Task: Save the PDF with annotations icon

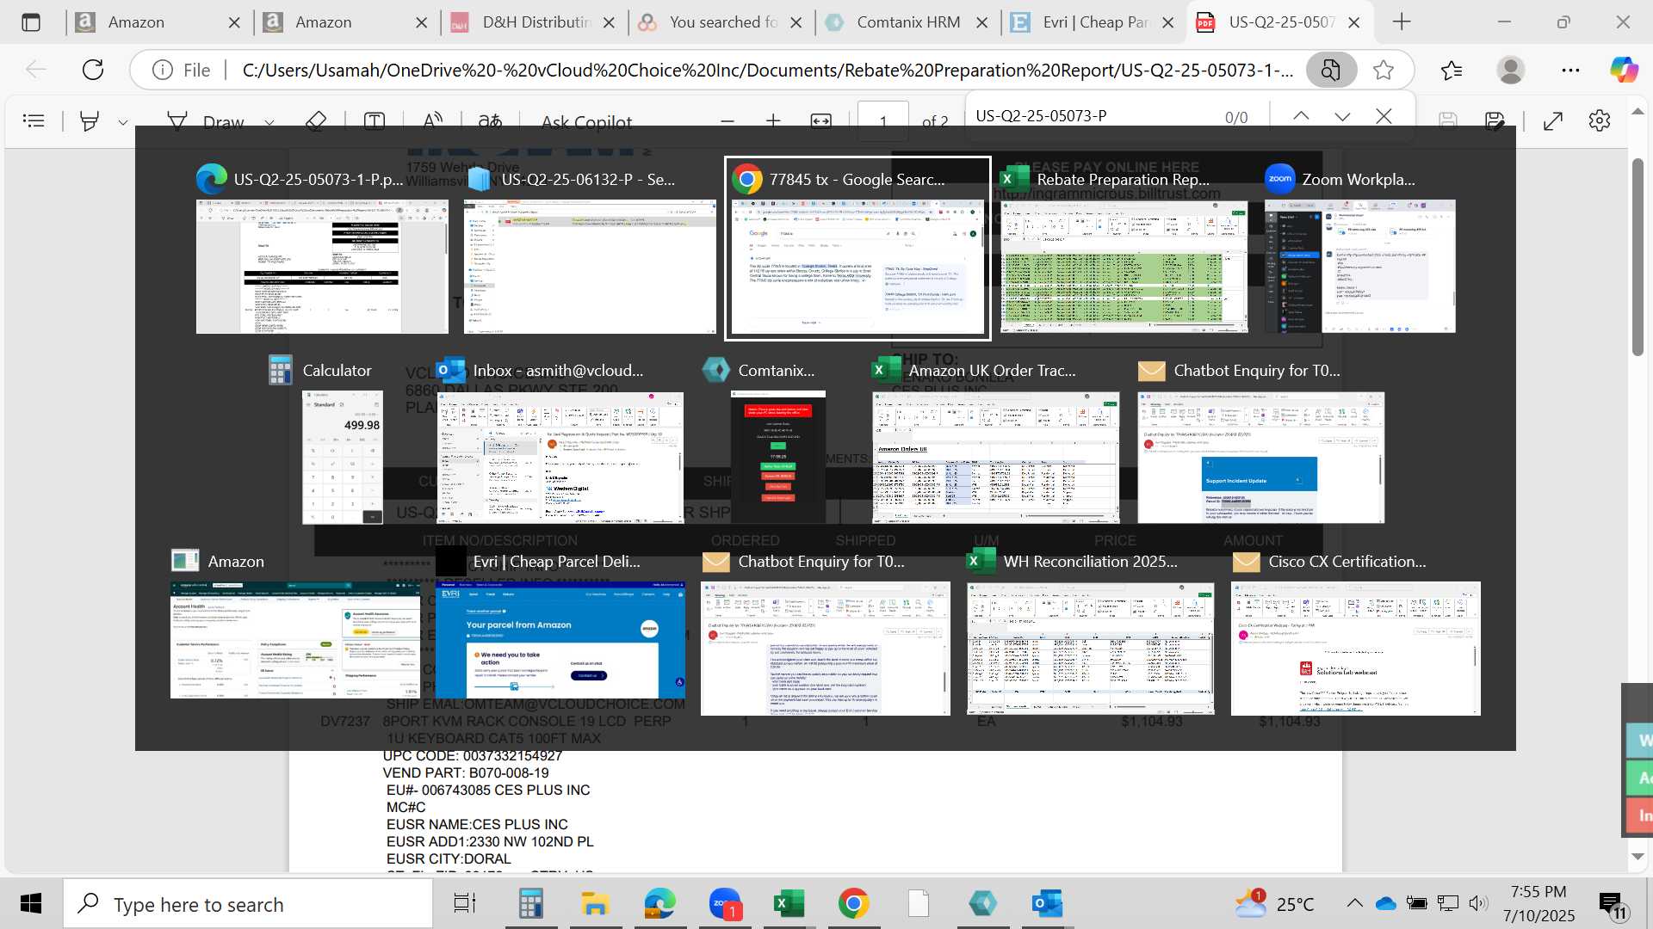Action: 1495,121
